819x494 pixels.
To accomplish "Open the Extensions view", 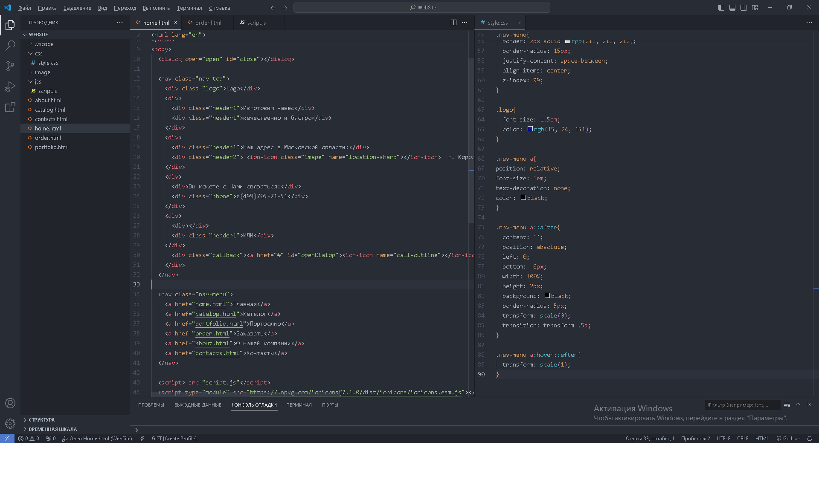I will [10, 107].
